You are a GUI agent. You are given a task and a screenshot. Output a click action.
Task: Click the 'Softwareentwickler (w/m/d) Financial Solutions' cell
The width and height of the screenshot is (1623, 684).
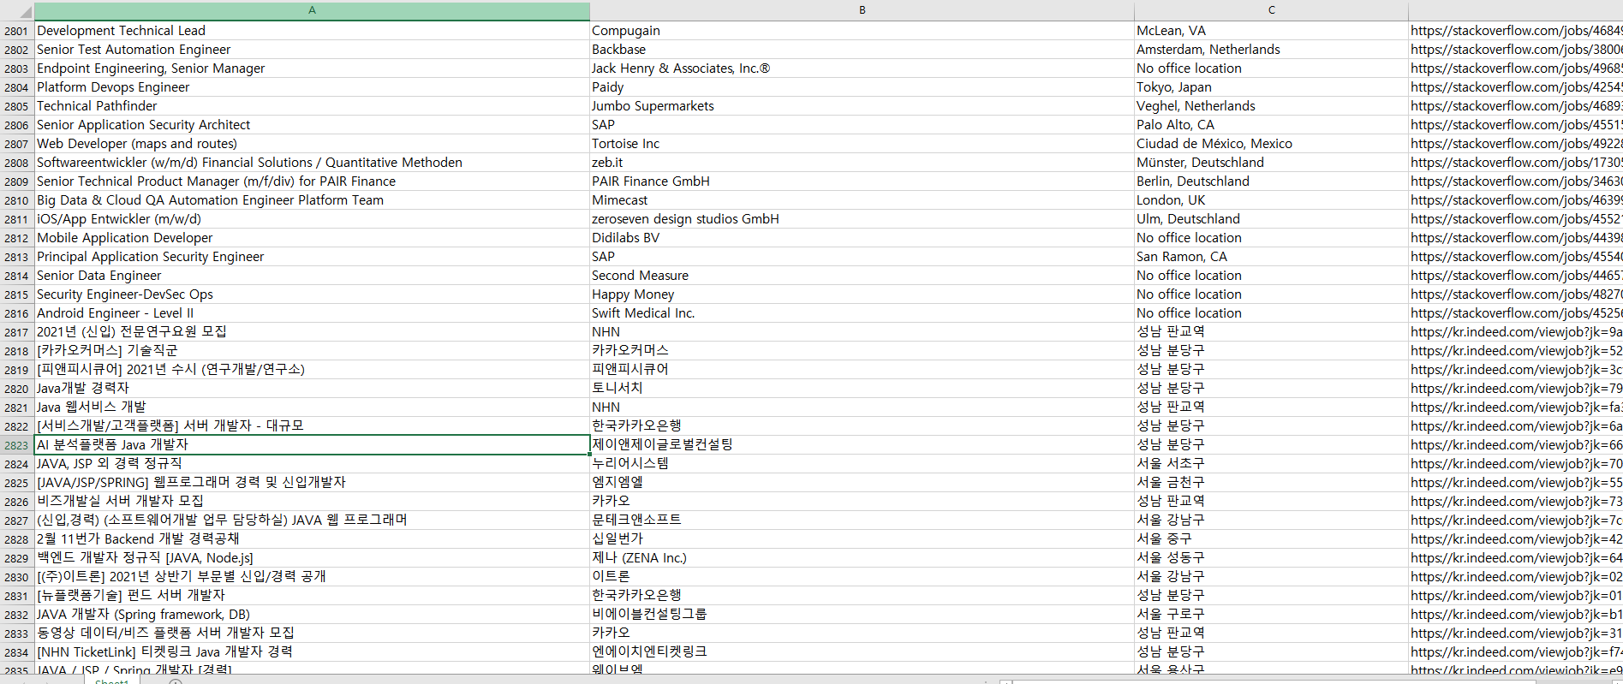point(312,163)
